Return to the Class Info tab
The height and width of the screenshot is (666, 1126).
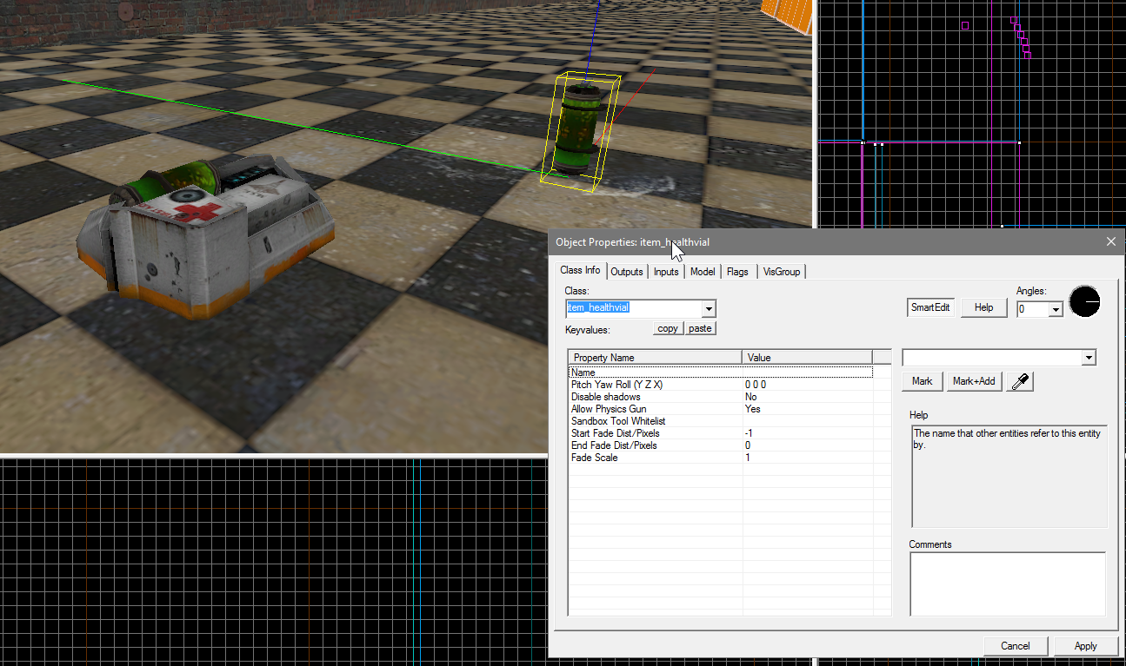tap(579, 270)
